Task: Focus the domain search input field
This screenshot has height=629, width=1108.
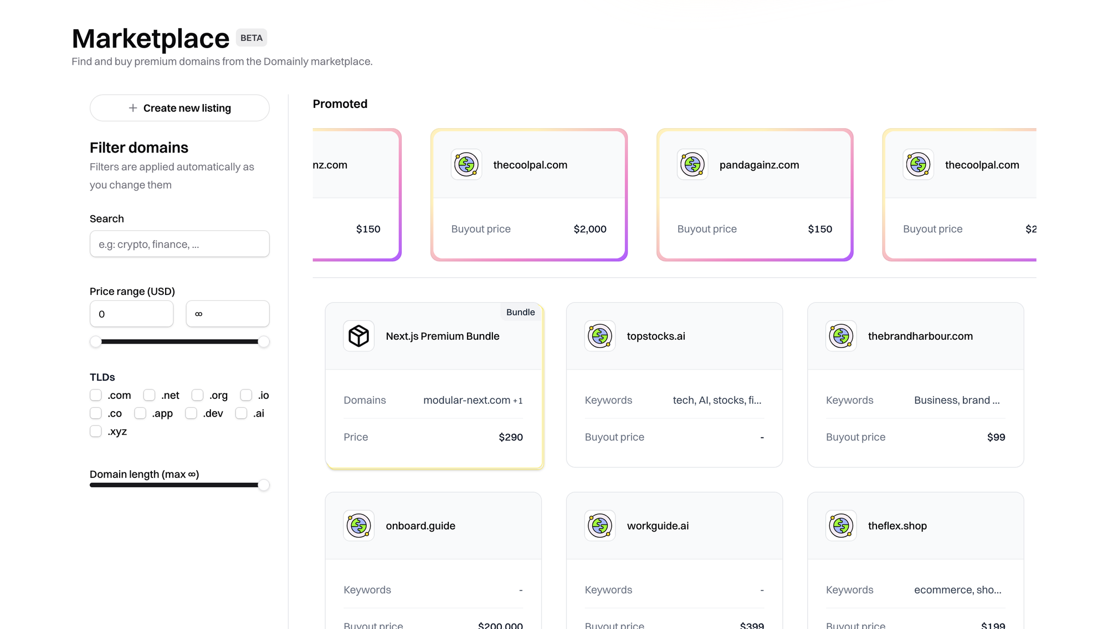Action: [x=179, y=244]
